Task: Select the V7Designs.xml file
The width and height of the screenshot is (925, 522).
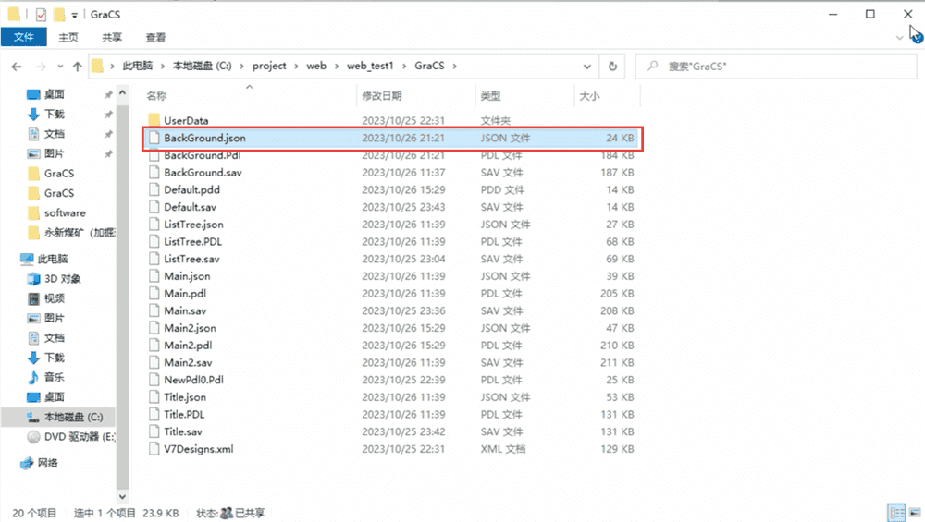Action: (x=198, y=449)
